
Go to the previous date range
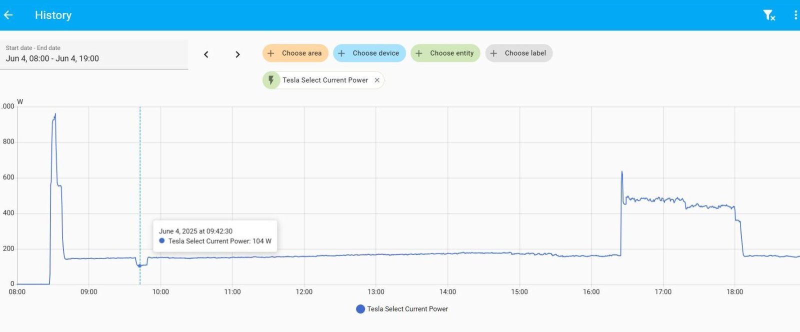click(206, 54)
